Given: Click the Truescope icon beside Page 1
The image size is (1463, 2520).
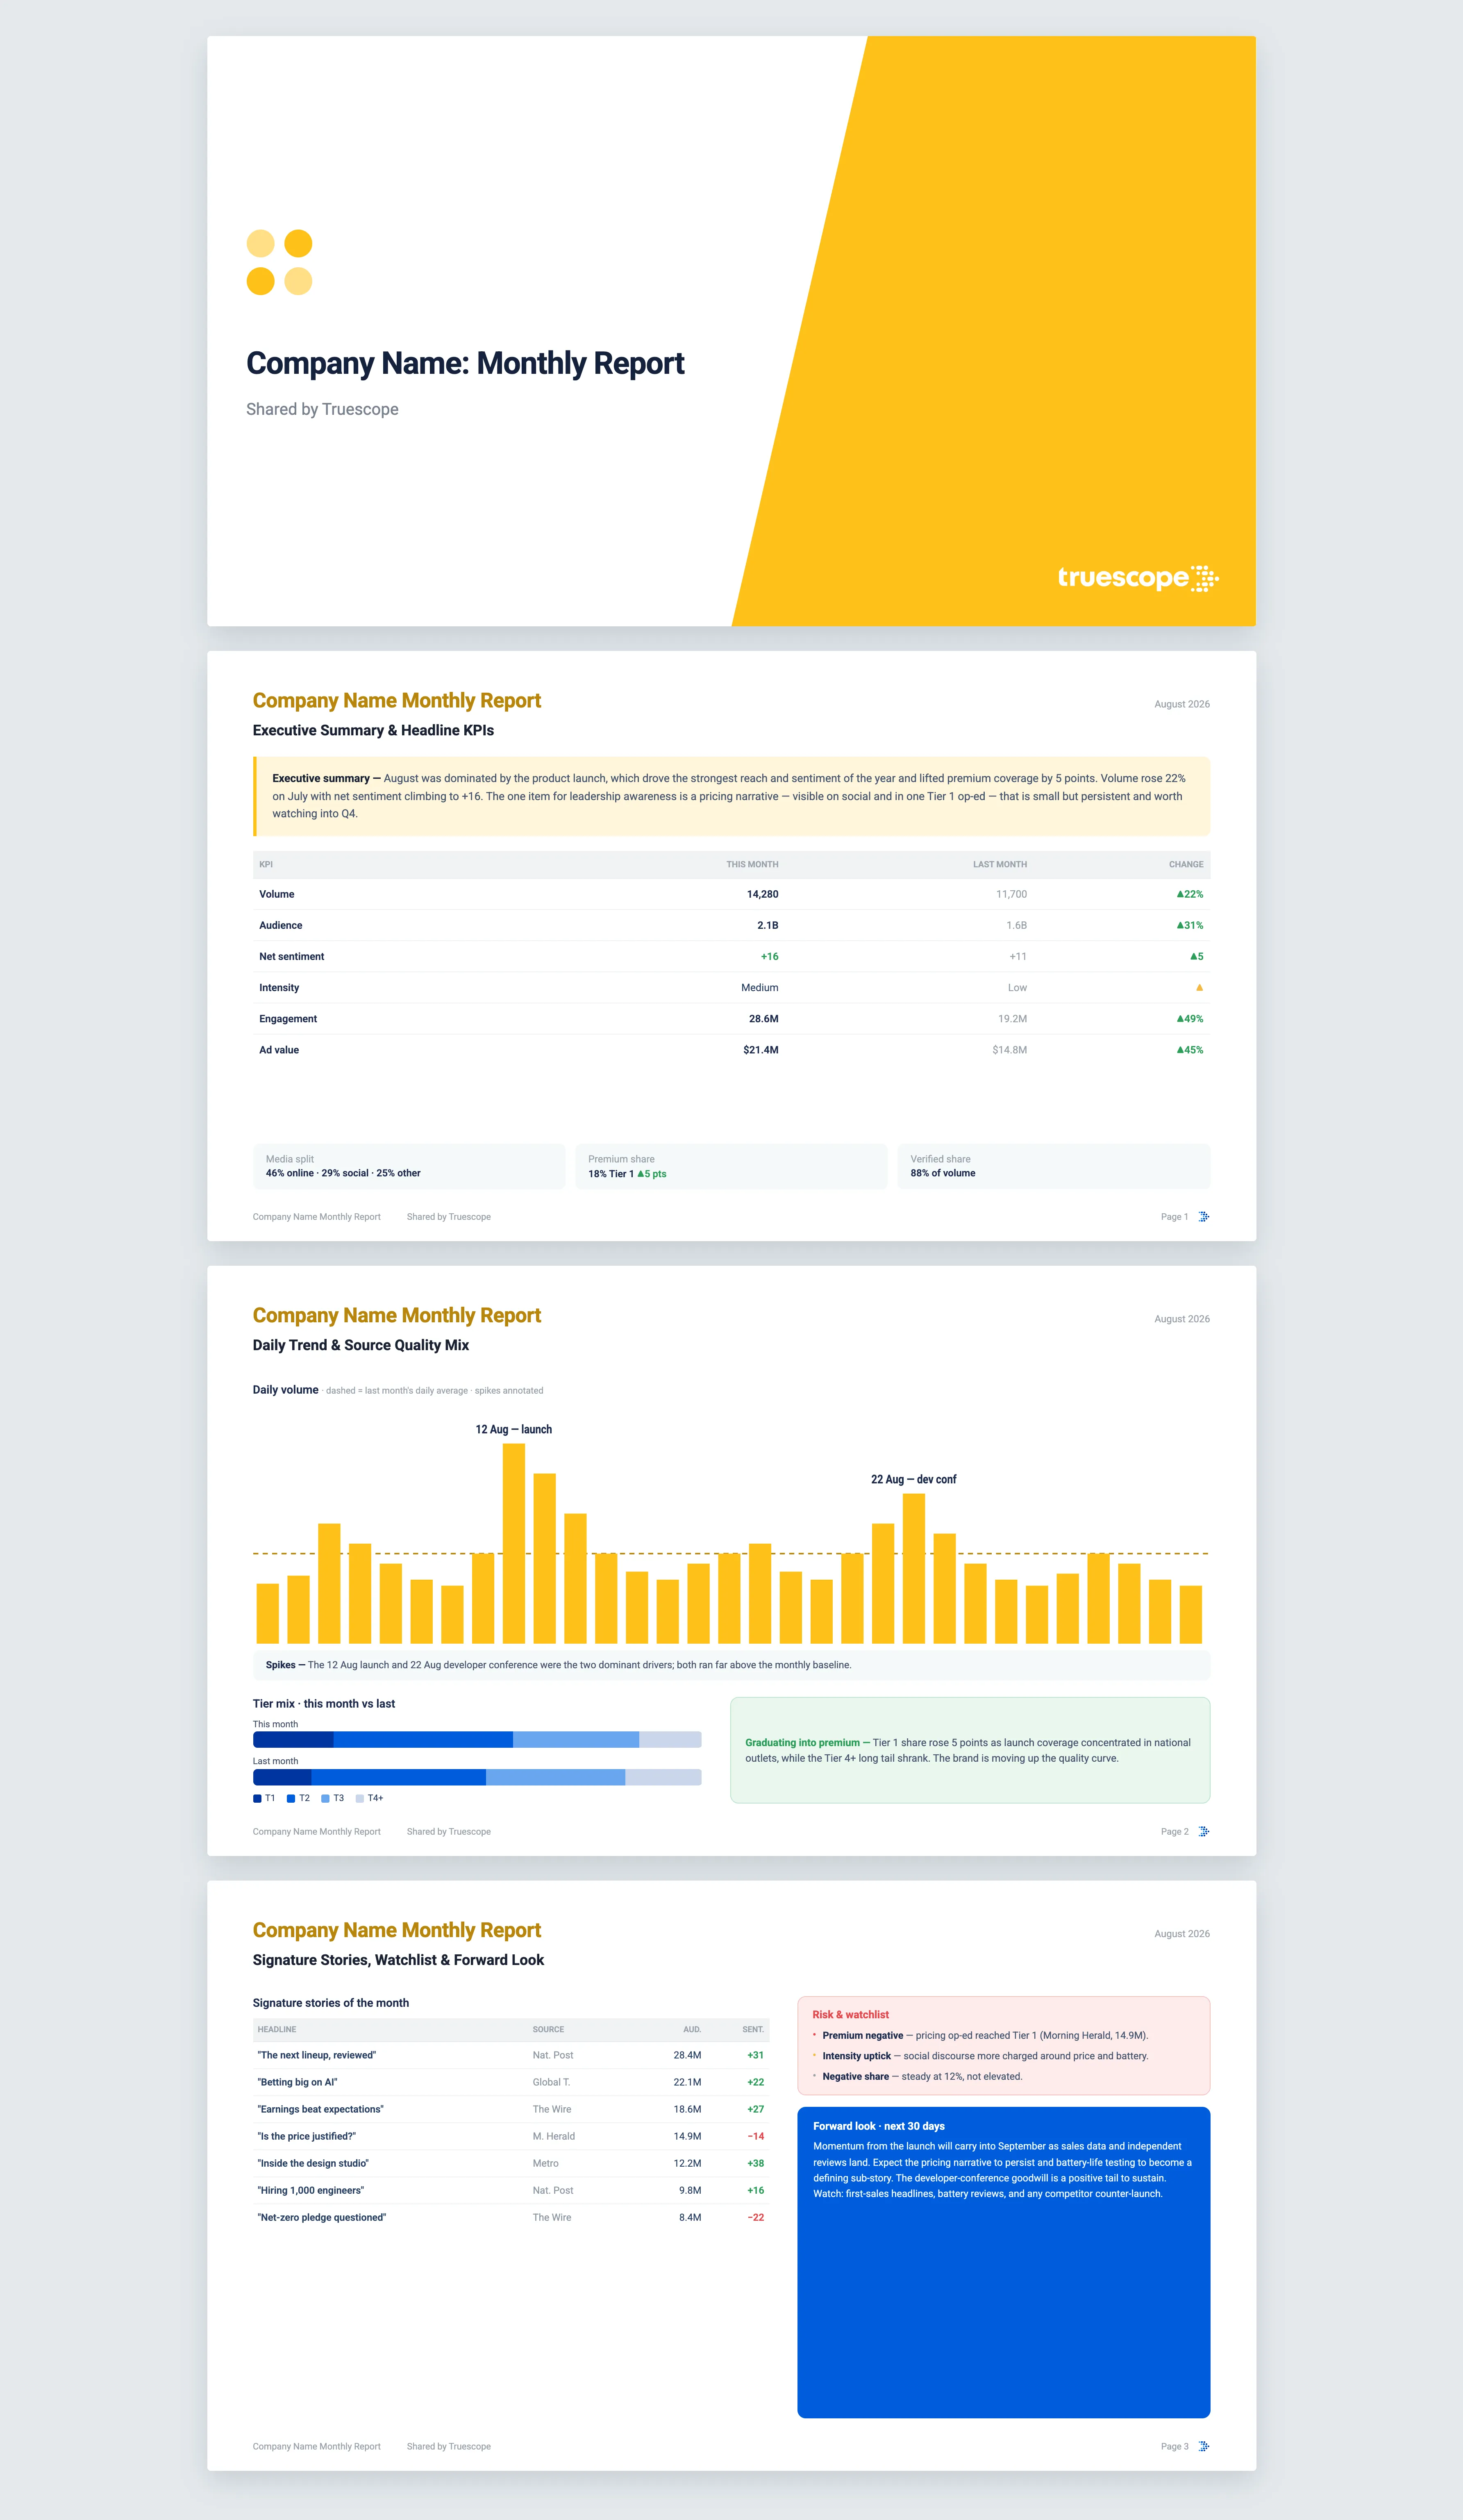Looking at the screenshot, I should 1204,1217.
